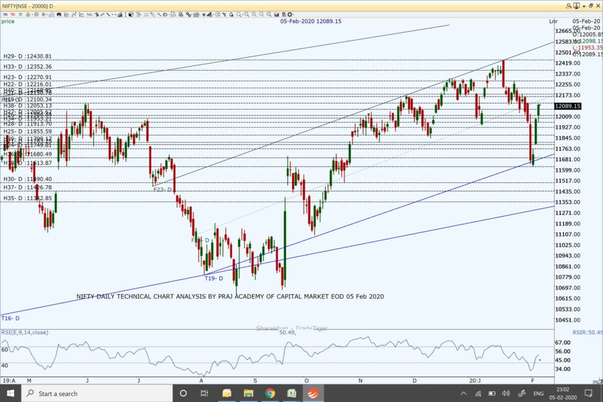Open the title bar down-arrow menu

tap(584, 6)
